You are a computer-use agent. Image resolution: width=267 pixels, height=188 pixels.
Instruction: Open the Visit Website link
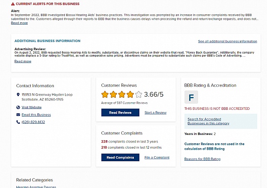(32, 107)
